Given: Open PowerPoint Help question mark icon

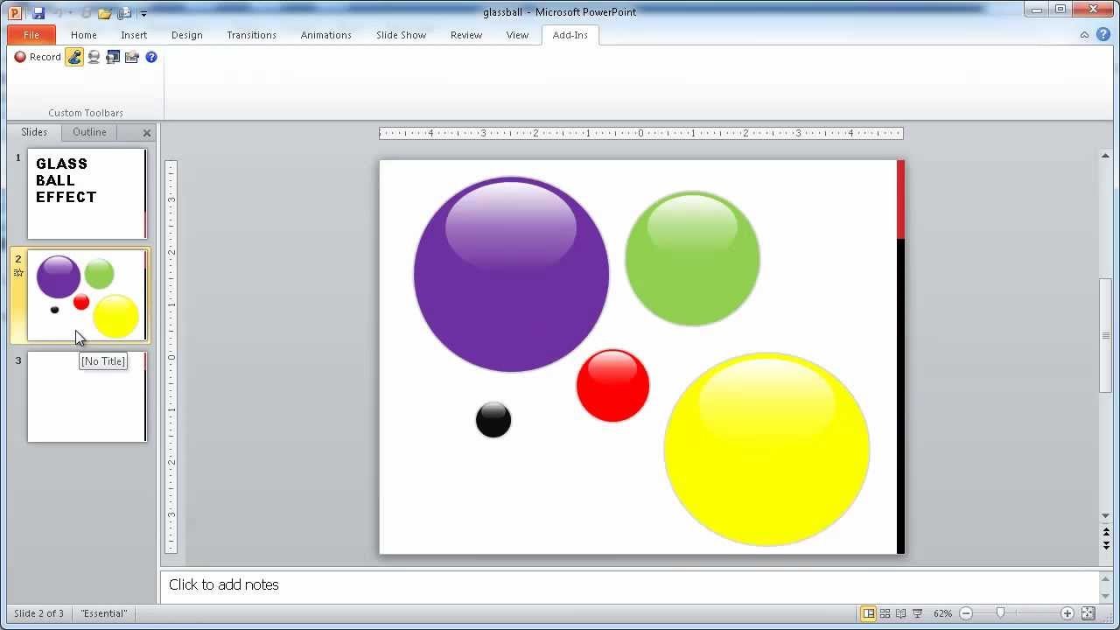Looking at the screenshot, I should tap(1103, 35).
